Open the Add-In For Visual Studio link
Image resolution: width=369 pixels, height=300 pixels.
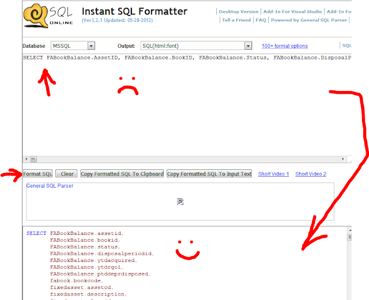[292, 12]
